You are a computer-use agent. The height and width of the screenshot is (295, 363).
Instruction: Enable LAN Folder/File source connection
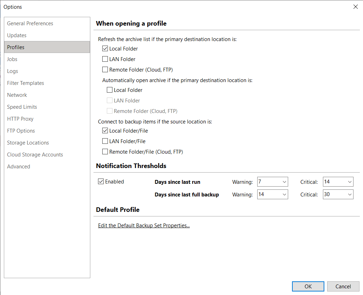point(105,141)
